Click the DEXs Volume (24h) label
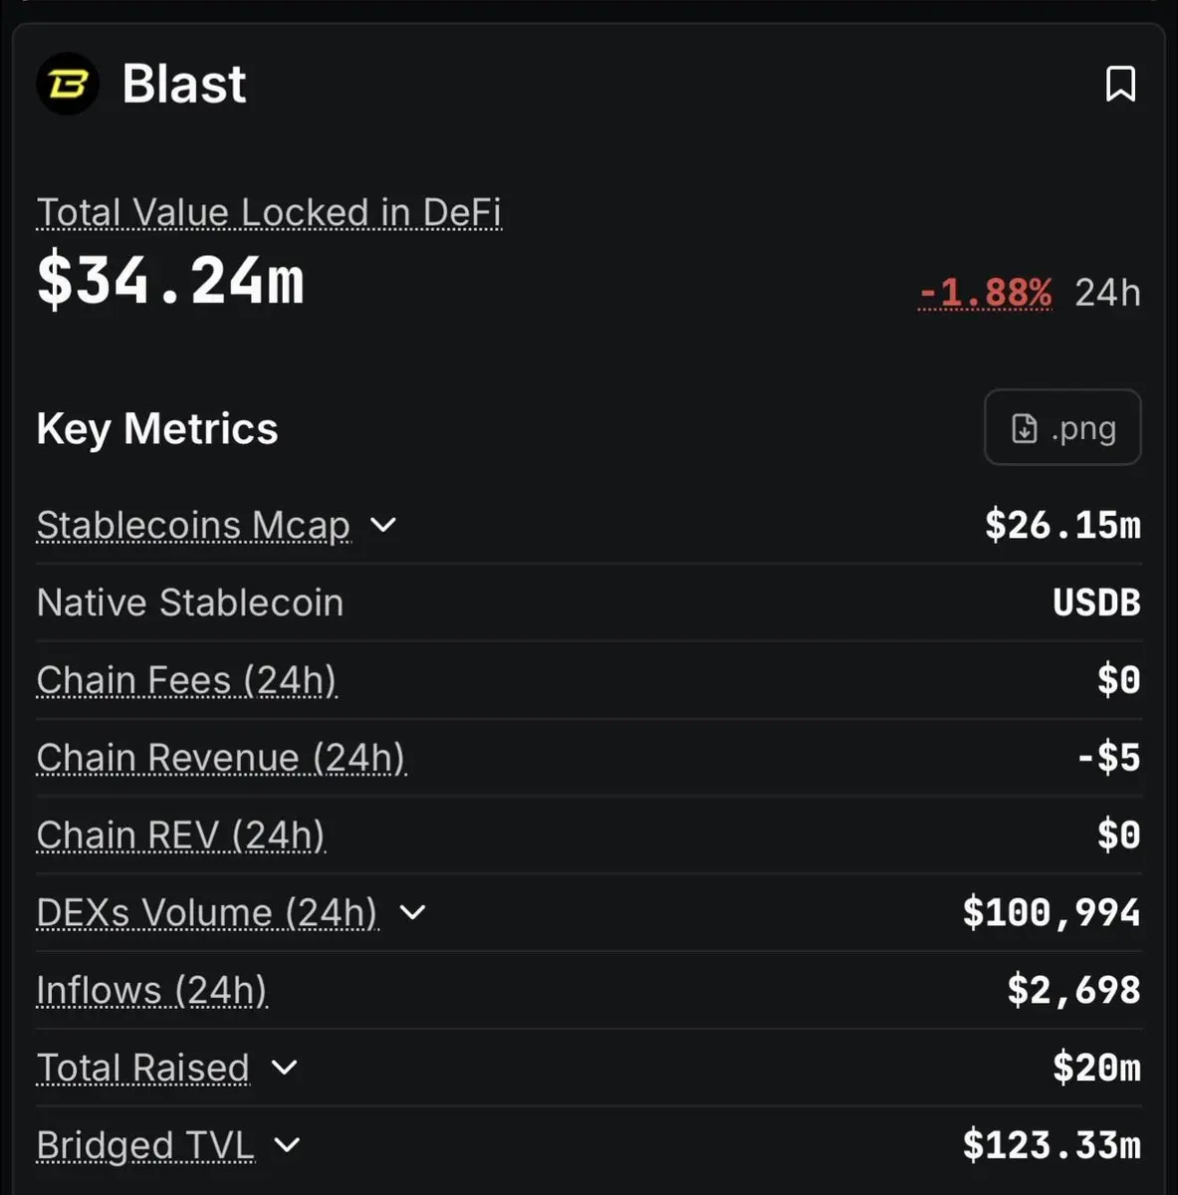Image resolution: width=1178 pixels, height=1195 pixels. (x=207, y=912)
